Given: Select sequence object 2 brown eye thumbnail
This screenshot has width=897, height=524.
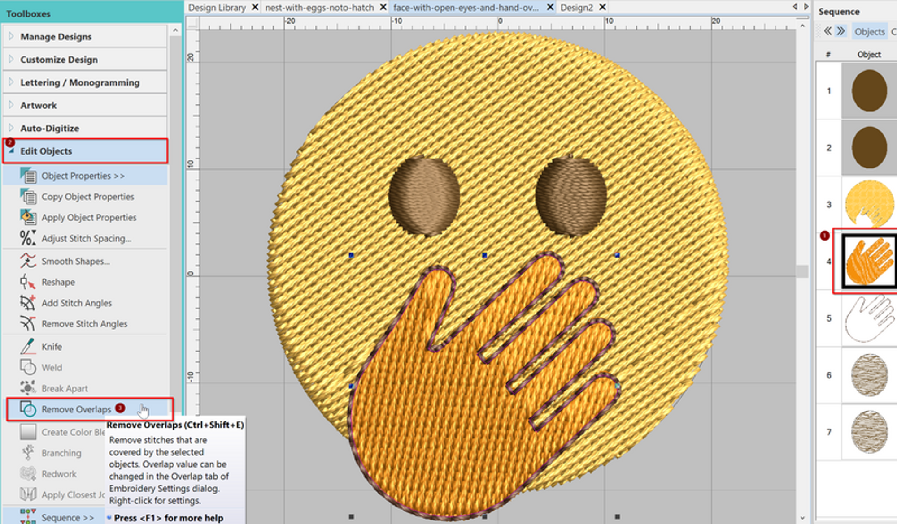Looking at the screenshot, I should [869, 147].
